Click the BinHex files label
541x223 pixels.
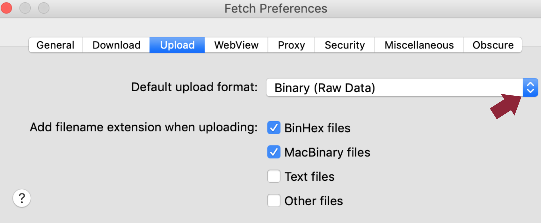point(317,128)
